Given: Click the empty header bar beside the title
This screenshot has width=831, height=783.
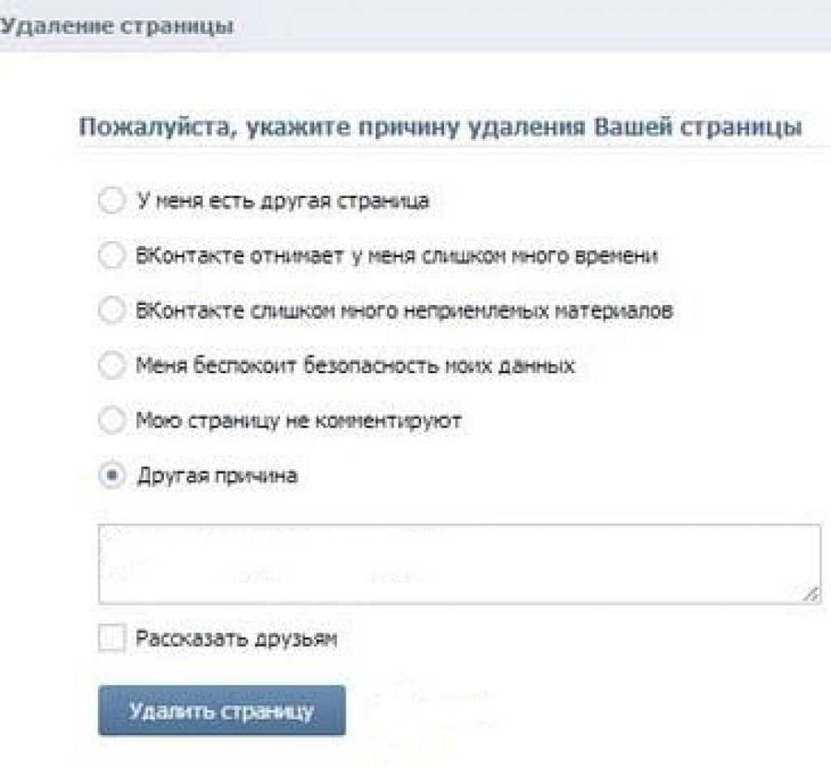Looking at the screenshot, I should click(x=527, y=27).
